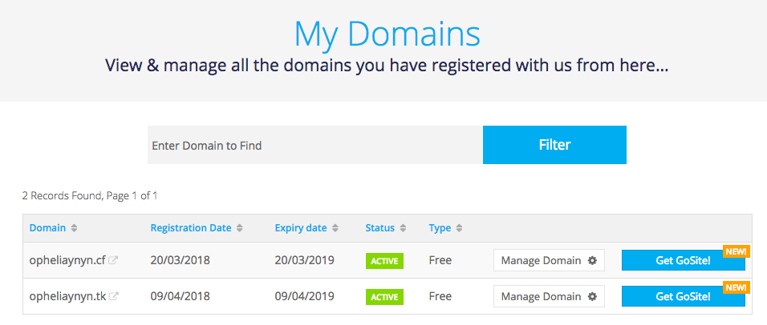Click the My Domains heading
767x325 pixels.
[387, 33]
